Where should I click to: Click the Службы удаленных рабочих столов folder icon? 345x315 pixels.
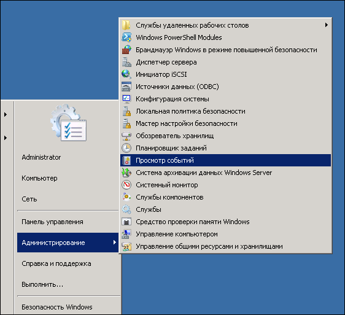[x=126, y=25]
